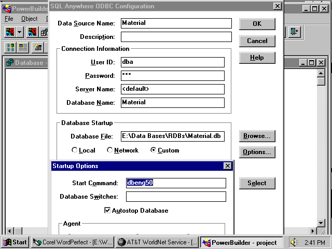Click the Options... button
The image size is (332, 249).
coord(257,152)
